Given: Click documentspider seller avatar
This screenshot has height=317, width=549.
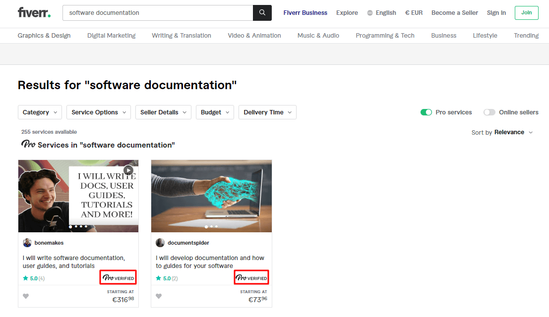Looking at the screenshot, I should (160, 243).
